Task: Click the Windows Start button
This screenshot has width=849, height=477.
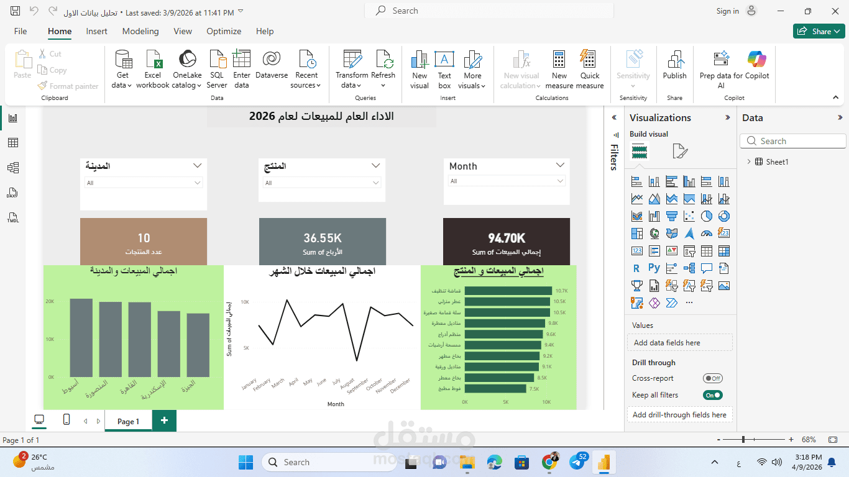Action: pyautogui.click(x=246, y=462)
